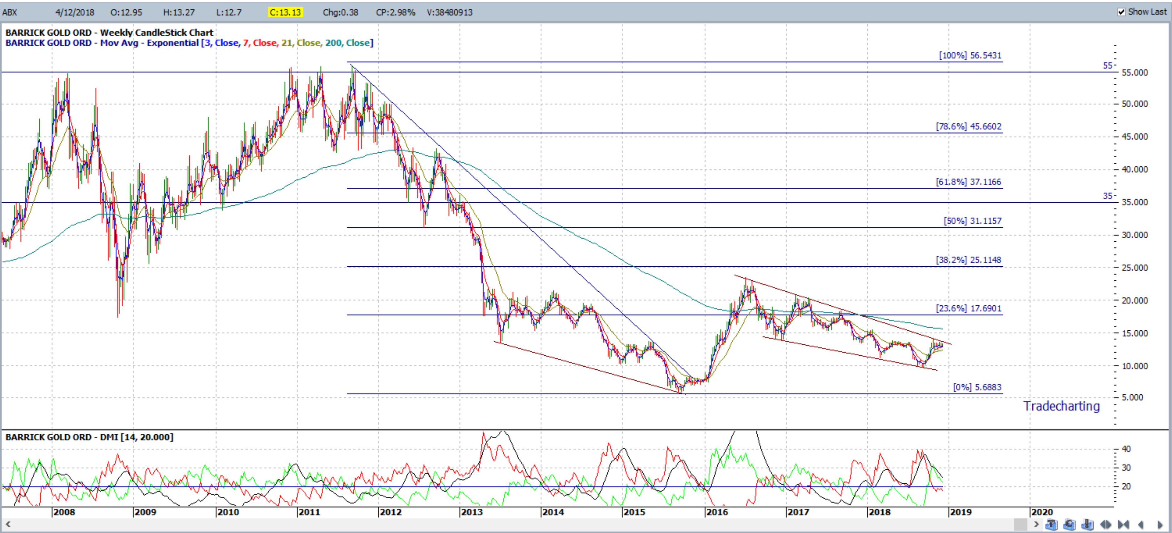Image resolution: width=1172 pixels, height=533 pixels.
Task: Click the [78.6%] 45.6602 Fibonacci label
Action: tap(969, 126)
